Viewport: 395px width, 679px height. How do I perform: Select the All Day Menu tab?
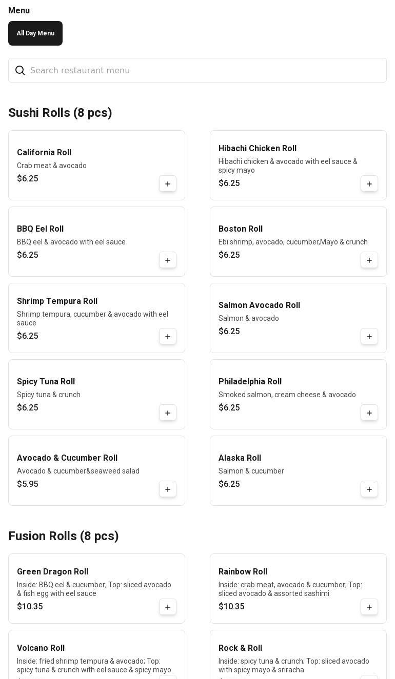[35, 33]
